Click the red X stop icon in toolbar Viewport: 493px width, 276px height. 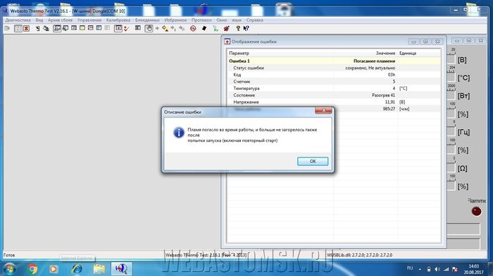coord(27,29)
